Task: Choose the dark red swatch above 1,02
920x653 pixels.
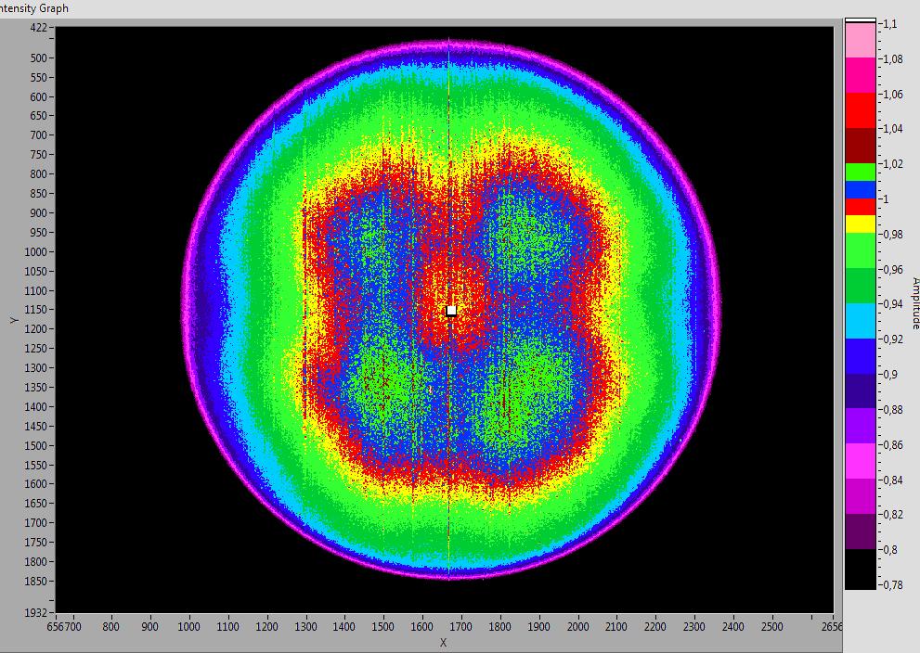Action: coord(861,146)
